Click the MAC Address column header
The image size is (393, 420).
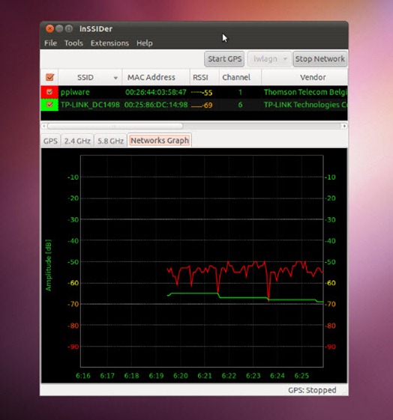[x=156, y=77]
